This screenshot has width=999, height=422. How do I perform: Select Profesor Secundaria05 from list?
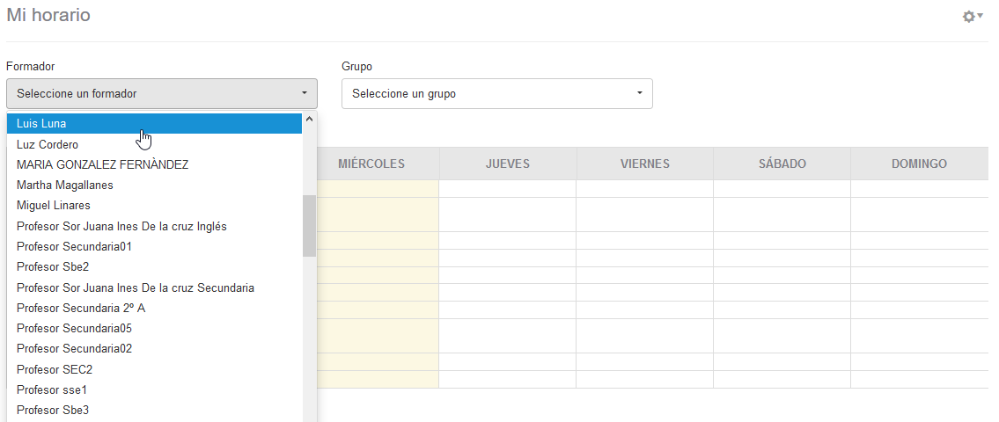(x=75, y=328)
